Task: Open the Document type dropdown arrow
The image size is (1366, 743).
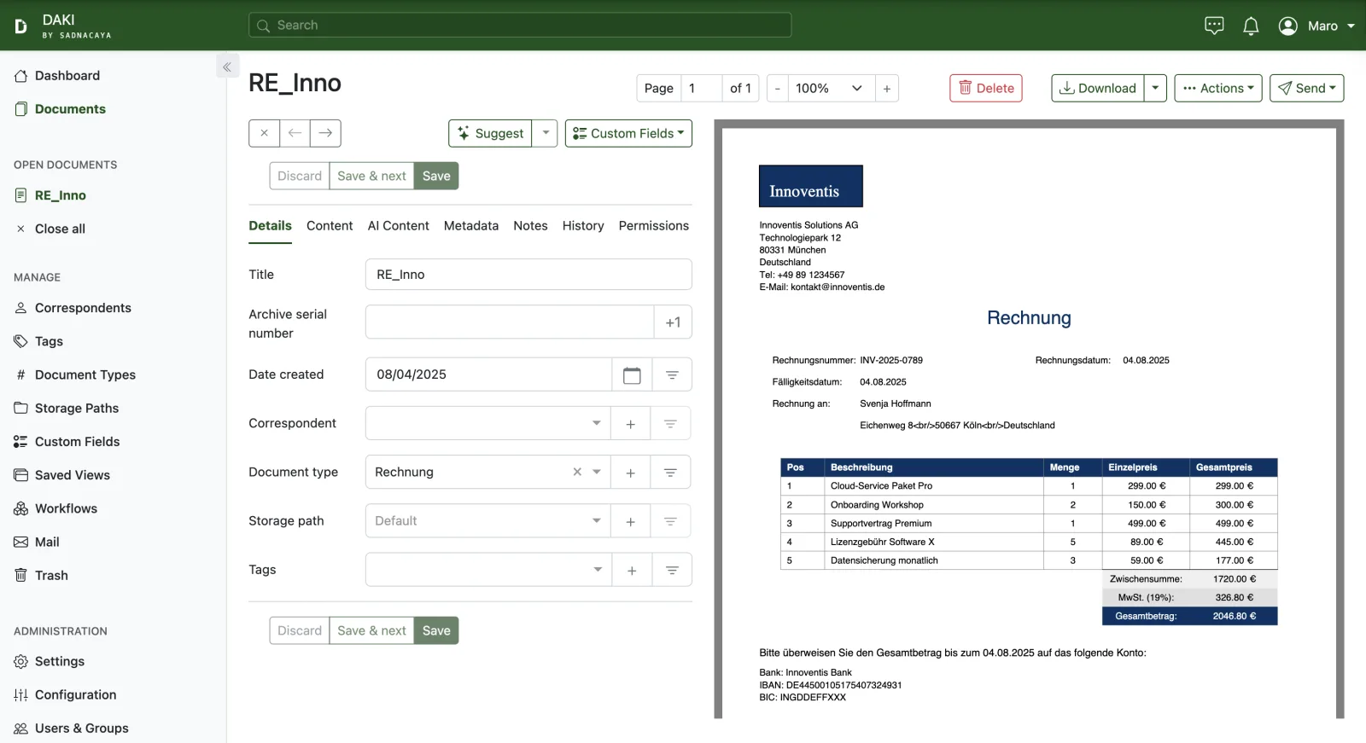Action: (597, 472)
